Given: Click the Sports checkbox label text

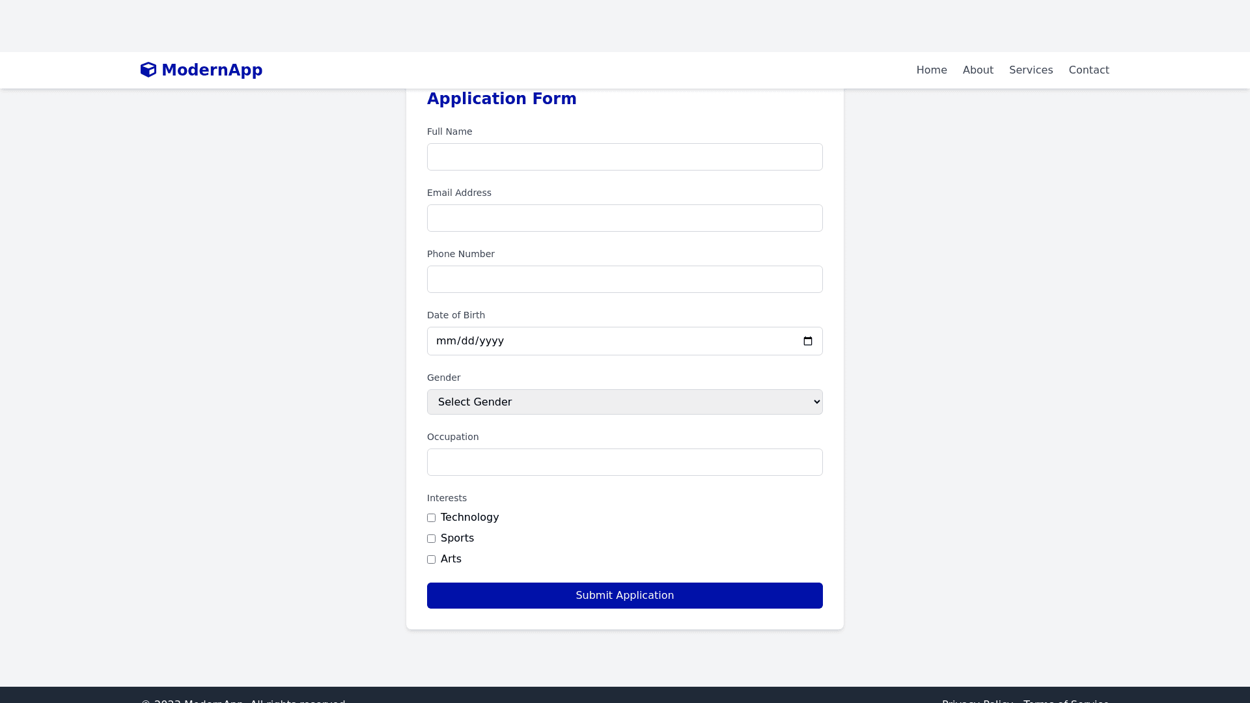Looking at the screenshot, I should click(457, 538).
